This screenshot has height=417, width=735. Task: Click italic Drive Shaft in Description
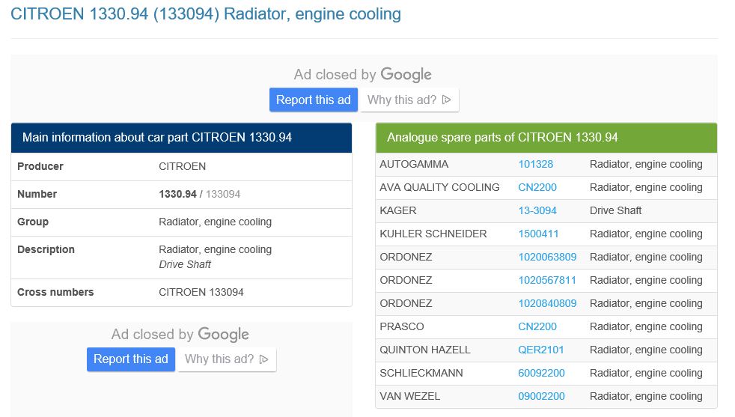point(185,264)
